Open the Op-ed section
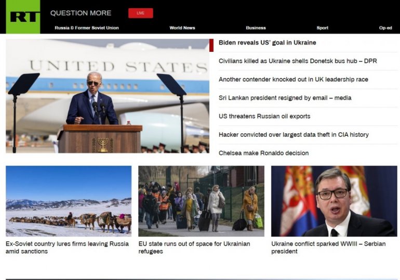The height and width of the screenshot is (280, 400). click(x=385, y=28)
